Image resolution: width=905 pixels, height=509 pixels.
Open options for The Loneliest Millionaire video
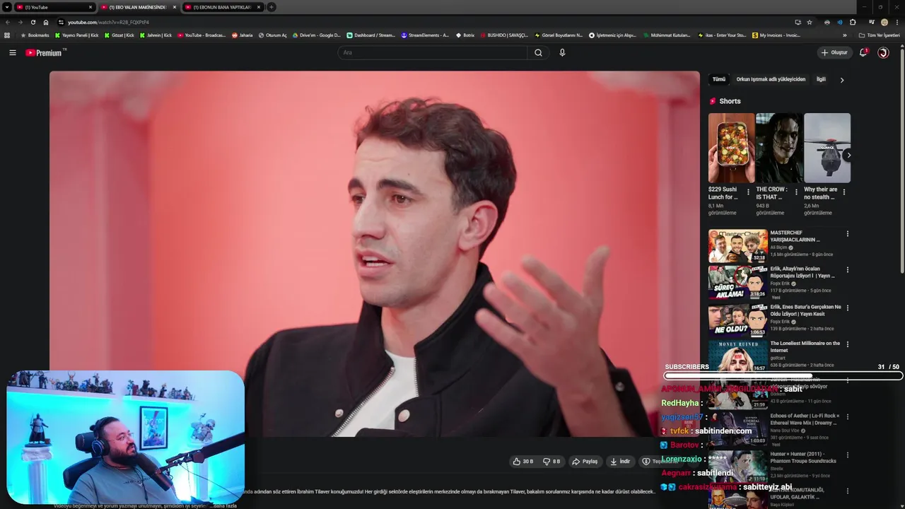click(x=847, y=344)
